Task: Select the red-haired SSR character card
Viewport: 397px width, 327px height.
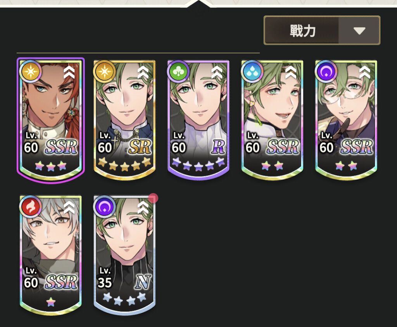Action: pos(51,119)
